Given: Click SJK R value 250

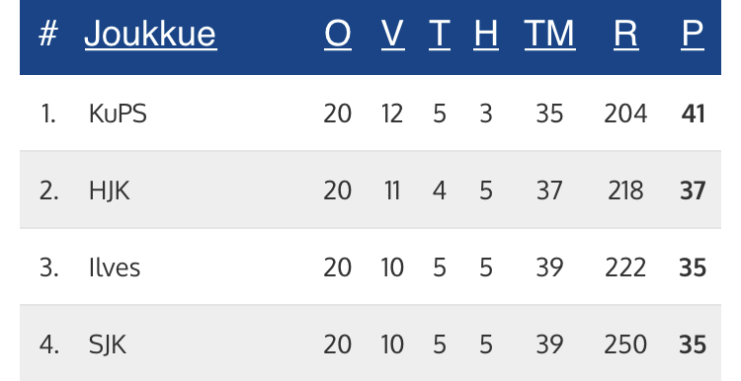Looking at the screenshot, I should point(625,344).
